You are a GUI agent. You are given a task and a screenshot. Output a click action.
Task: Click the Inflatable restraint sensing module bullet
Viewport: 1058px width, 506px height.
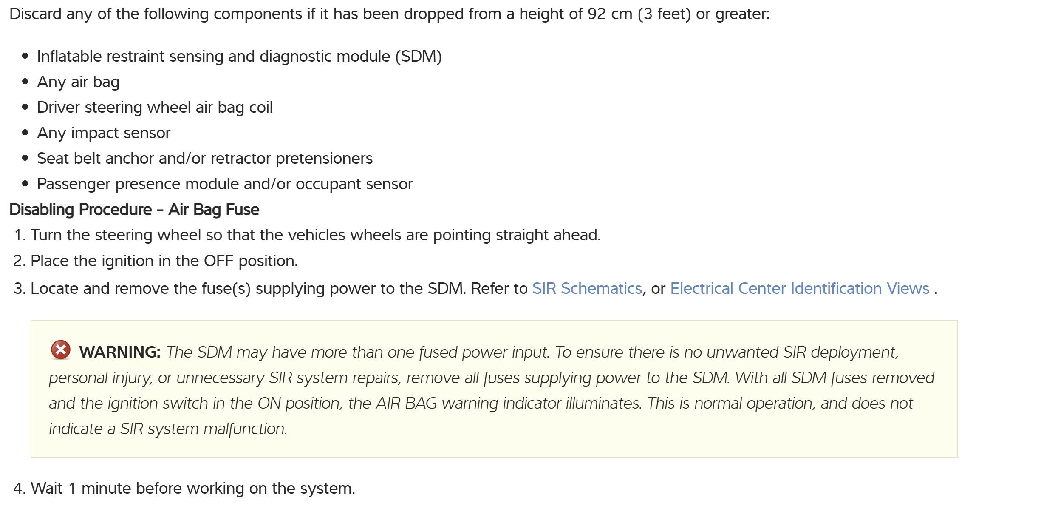coord(239,56)
